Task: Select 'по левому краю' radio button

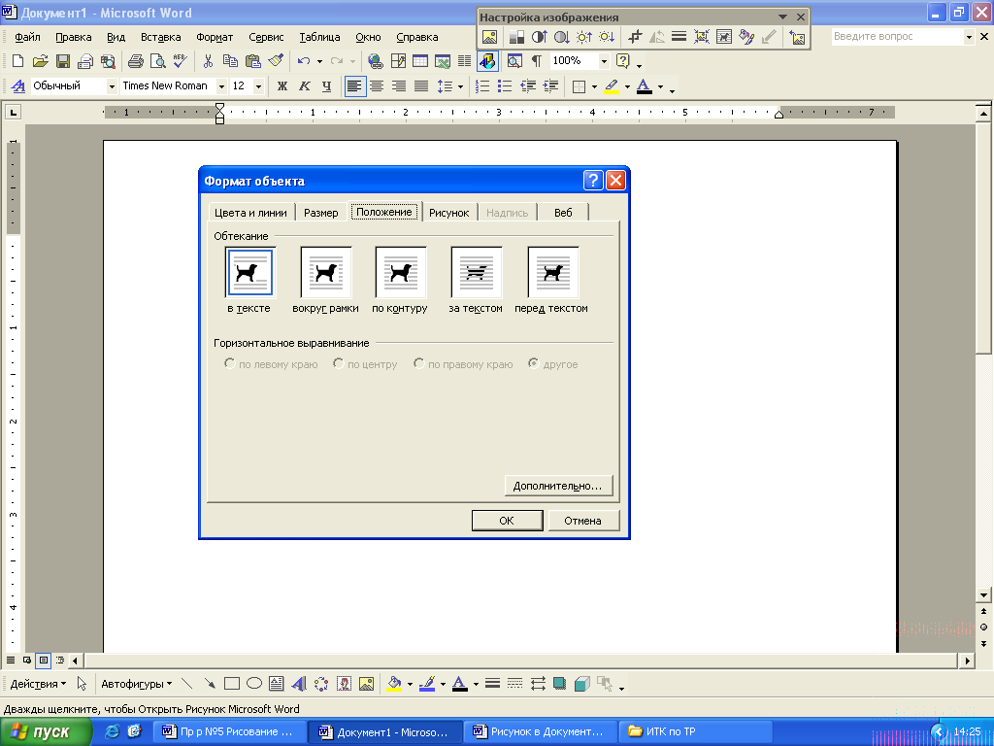Action: (230, 363)
